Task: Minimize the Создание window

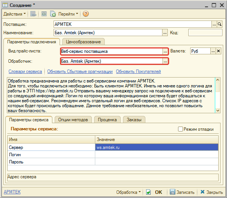Action: coord(207,5)
